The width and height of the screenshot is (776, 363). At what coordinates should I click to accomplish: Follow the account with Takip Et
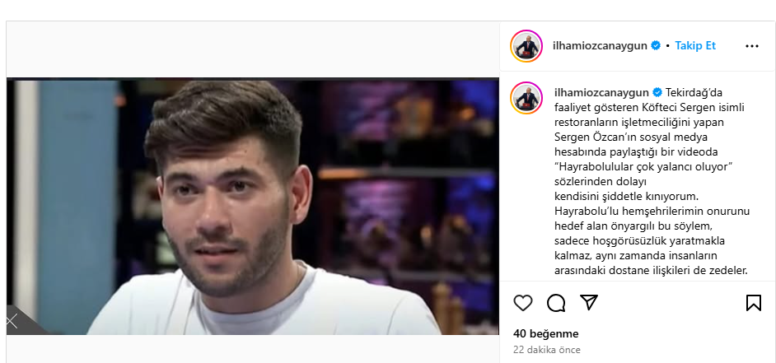point(695,45)
